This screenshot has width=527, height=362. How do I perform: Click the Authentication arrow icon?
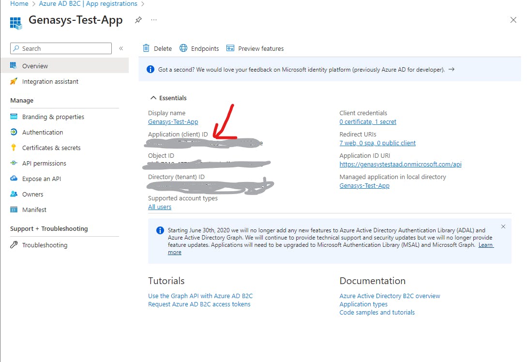coord(14,132)
